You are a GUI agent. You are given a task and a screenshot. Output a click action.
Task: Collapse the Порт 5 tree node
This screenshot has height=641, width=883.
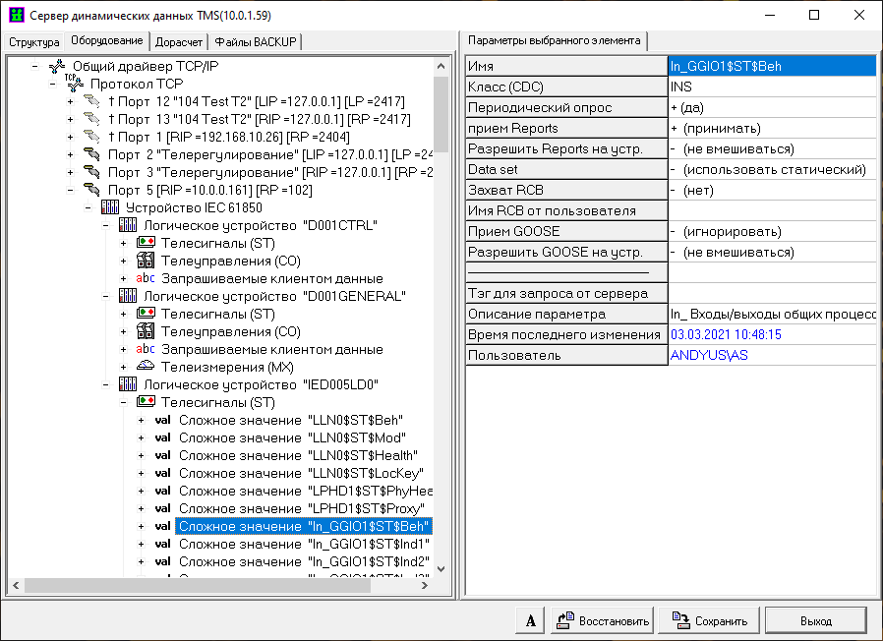[x=70, y=190]
